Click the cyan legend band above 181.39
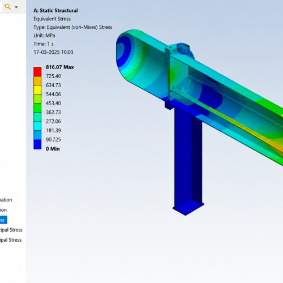The height and width of the screenshot is (283, 283). [37, 126]
